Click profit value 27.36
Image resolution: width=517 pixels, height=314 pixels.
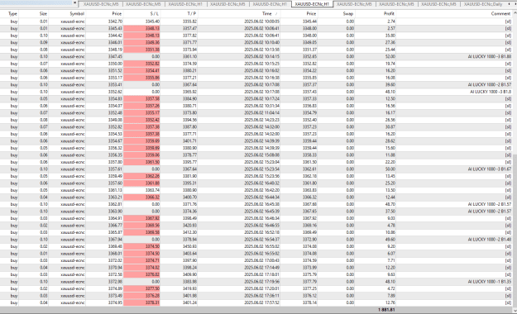tap(390, 43)
